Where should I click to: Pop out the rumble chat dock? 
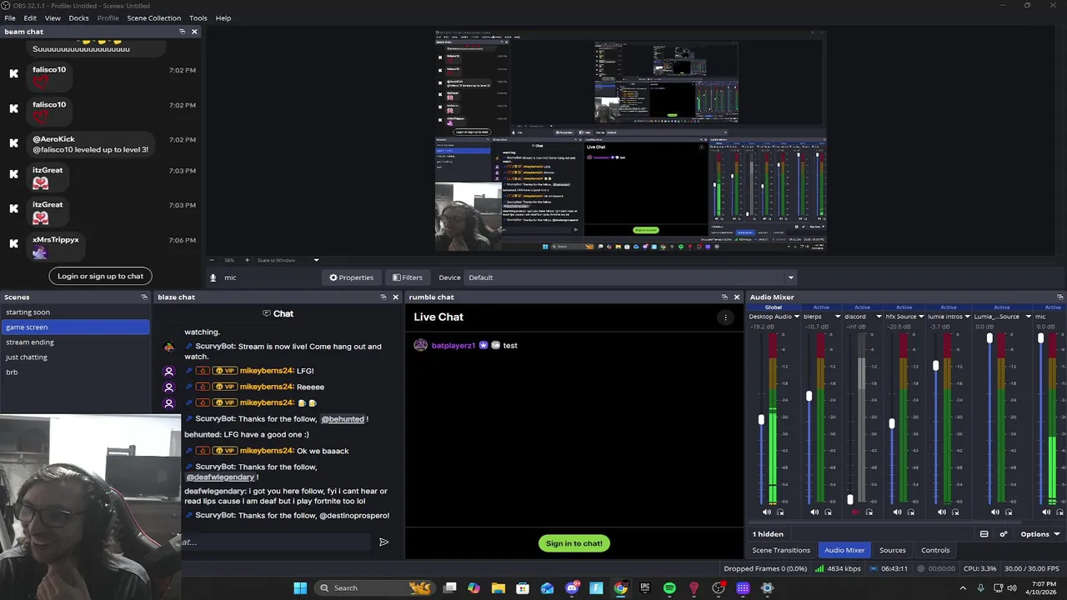pos(724,297)
